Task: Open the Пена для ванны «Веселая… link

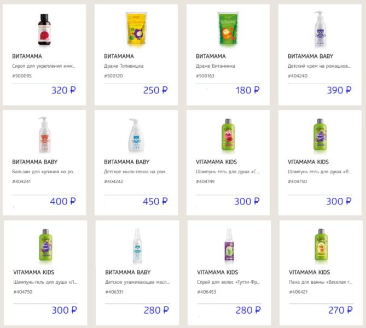Action: pyautogui.click(x=318, y=283)
